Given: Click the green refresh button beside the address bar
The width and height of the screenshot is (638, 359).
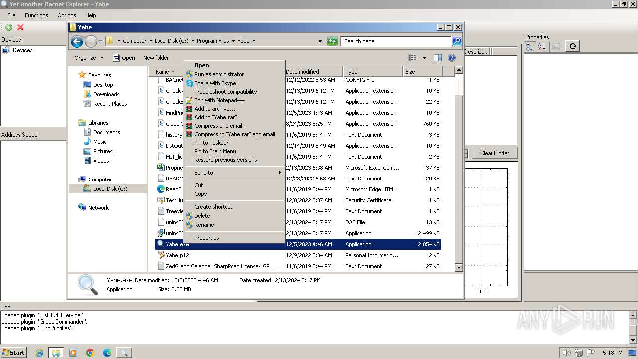Looking at the screenshot, I should [x=332, y=41].
